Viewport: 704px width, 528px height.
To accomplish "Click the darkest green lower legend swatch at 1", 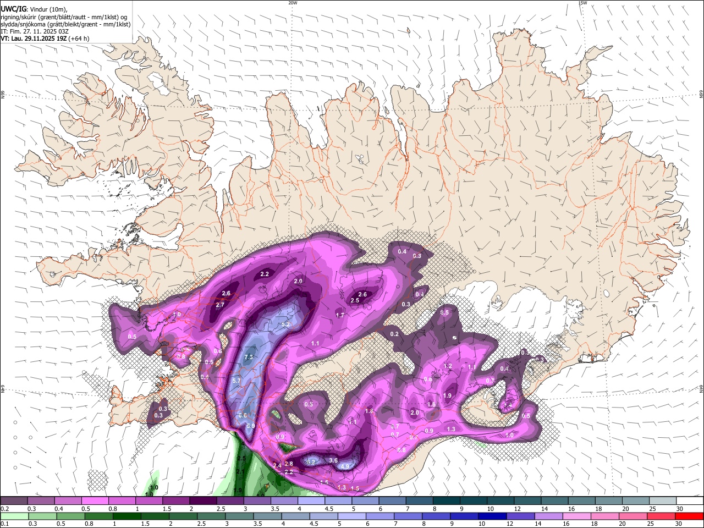I will click(127, 516).
